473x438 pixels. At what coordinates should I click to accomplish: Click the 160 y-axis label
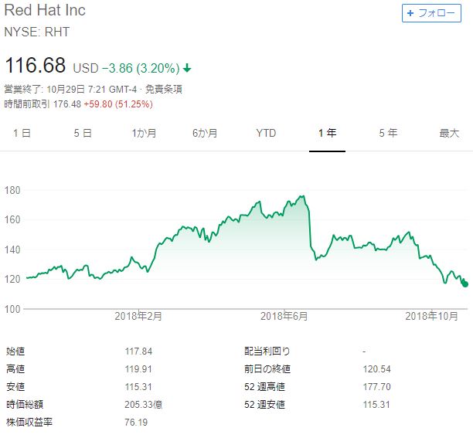12,219
